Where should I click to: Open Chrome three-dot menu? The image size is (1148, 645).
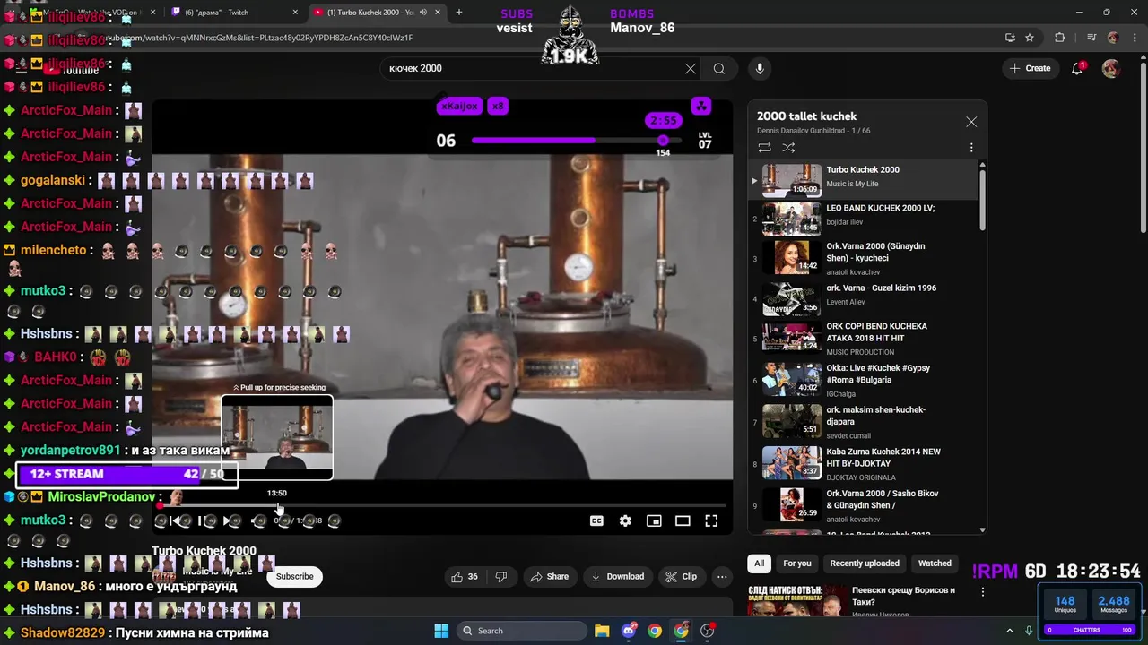pyautogui.click(x=1133, y=38)
